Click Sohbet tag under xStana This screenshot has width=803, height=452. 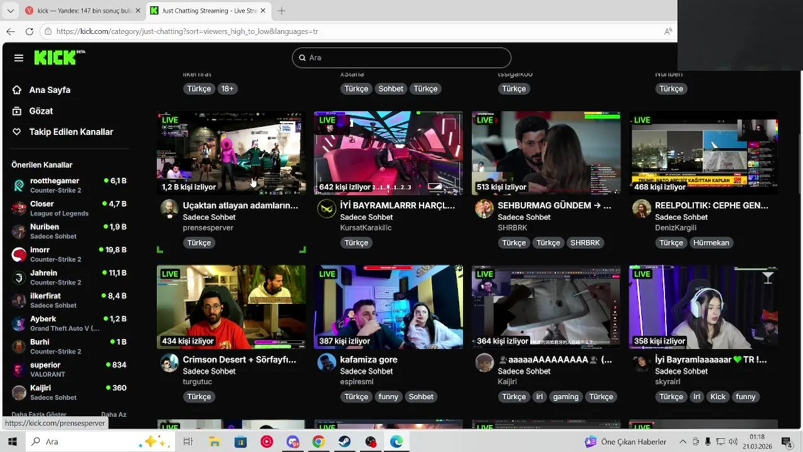tap(391, 89)
